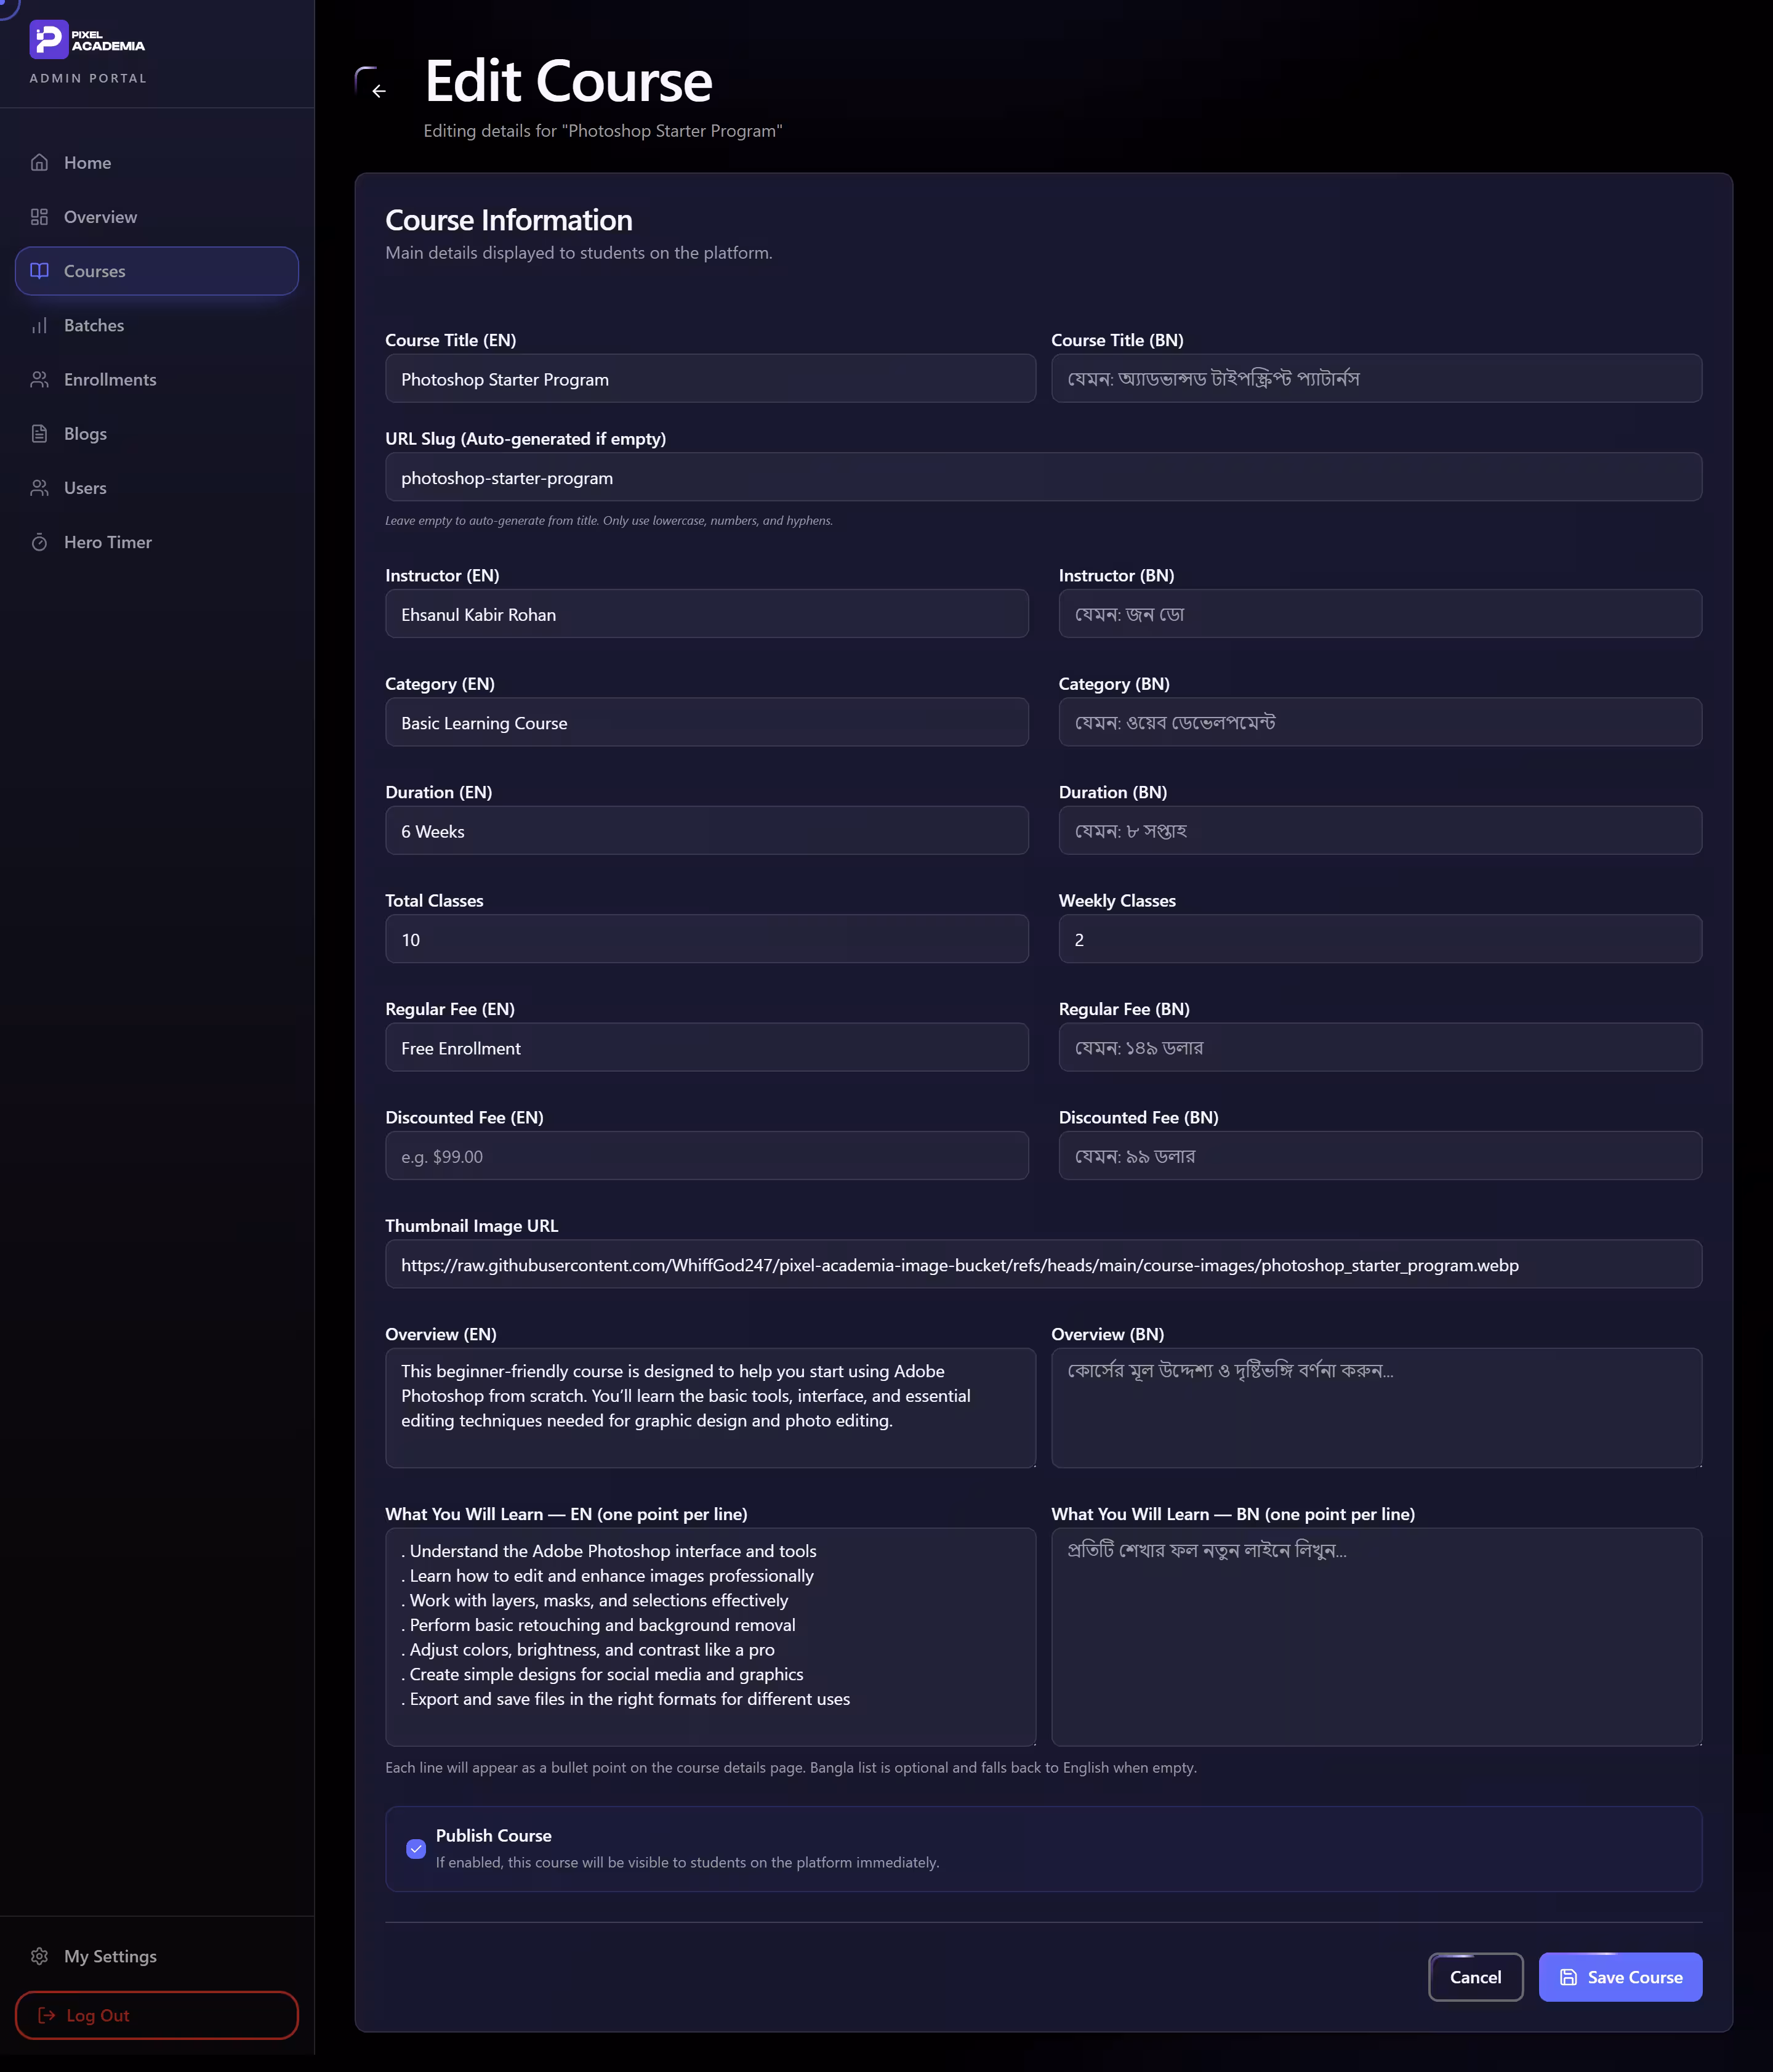Click the "Each line will appear as a bullet" note

[790, 1767]
